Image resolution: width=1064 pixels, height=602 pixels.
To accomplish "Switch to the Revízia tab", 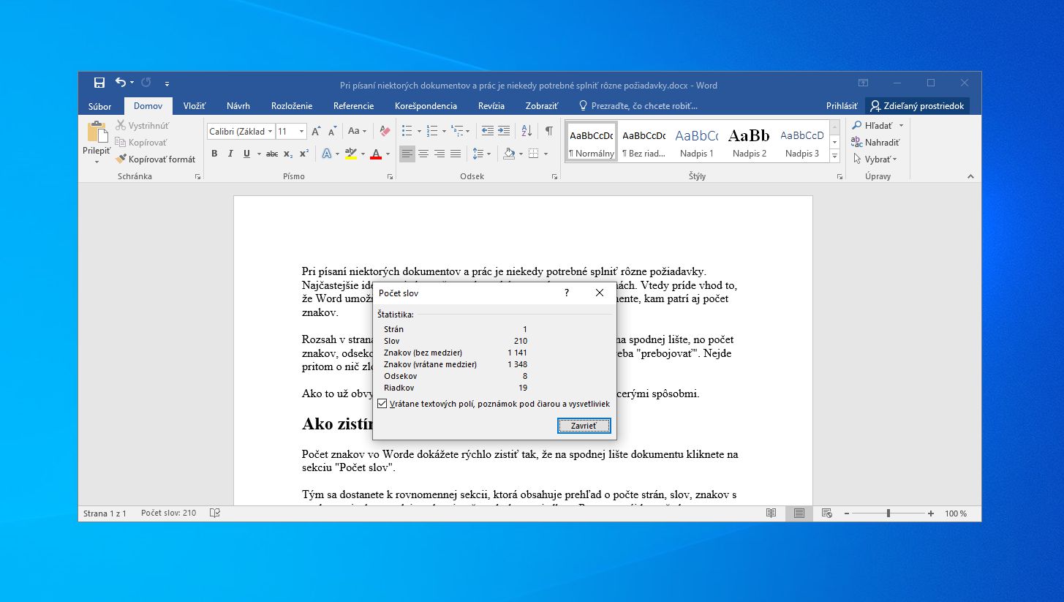I will pos(491,106).
